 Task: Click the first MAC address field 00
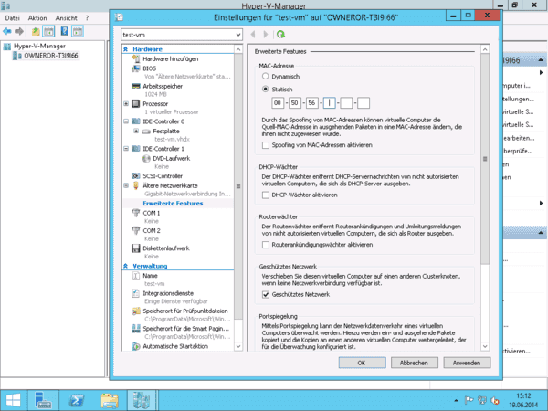click(x=278, y=103)
